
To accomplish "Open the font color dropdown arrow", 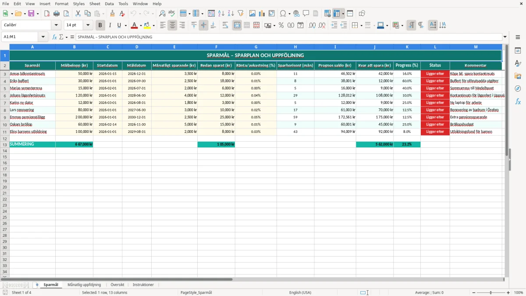I will [141, 25].
